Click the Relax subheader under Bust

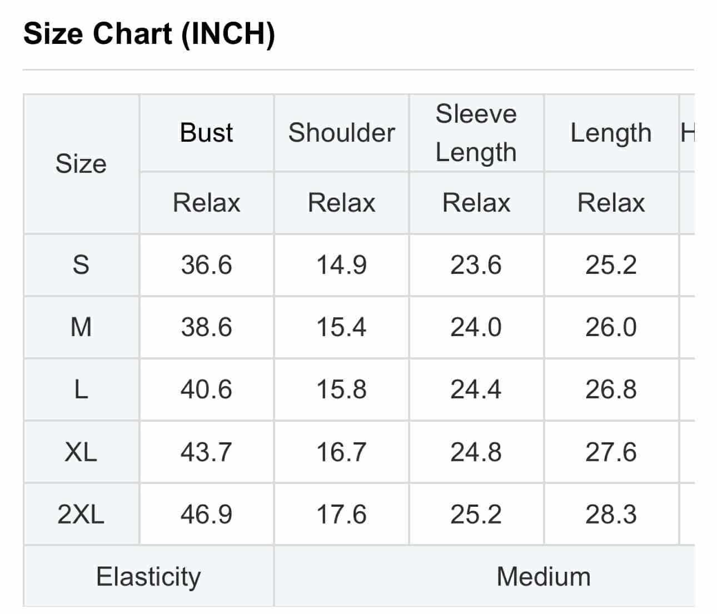tap(206, 202)
